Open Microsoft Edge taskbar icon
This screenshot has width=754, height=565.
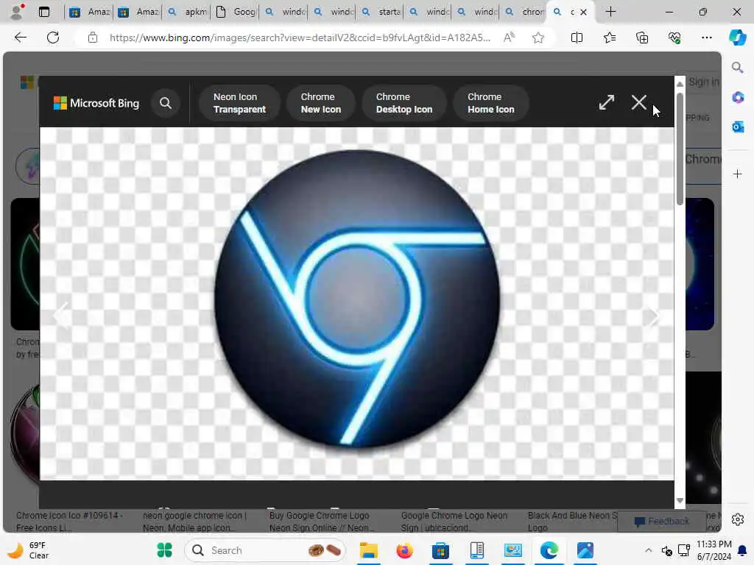549,550
